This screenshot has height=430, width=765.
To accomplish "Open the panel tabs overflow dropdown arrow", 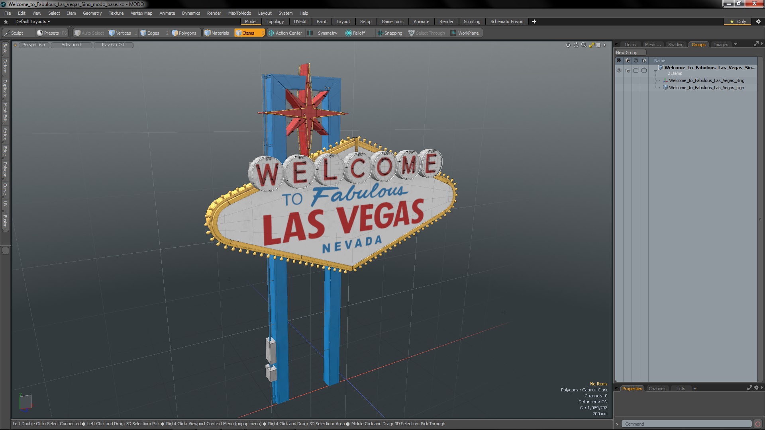I will tap(735, 45).
